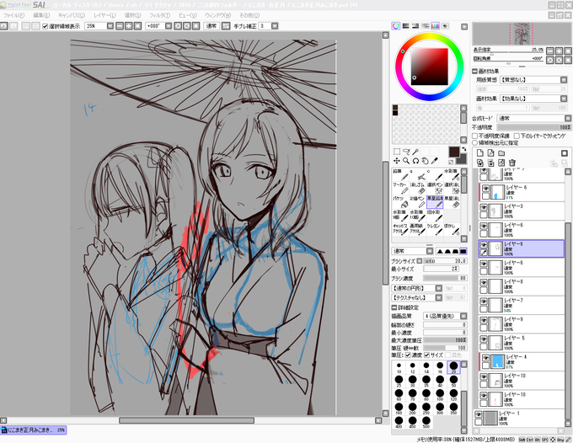Create a new layer folder

pyautogui.click(x=501, y=153)
